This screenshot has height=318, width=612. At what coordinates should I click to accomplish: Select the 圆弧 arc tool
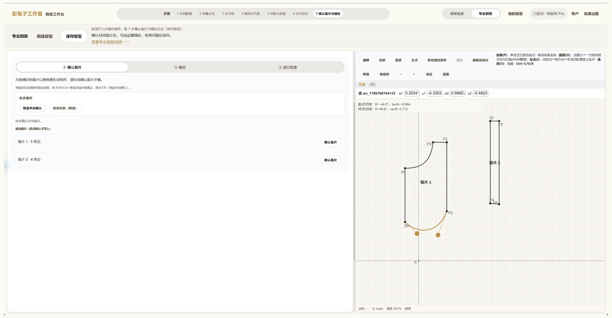398,60
